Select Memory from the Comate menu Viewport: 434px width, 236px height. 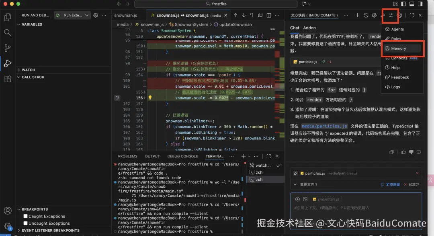(398, 48)
